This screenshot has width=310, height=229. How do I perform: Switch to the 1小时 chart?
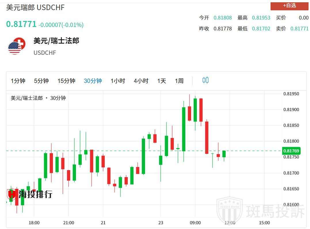(x=118, y=81)
